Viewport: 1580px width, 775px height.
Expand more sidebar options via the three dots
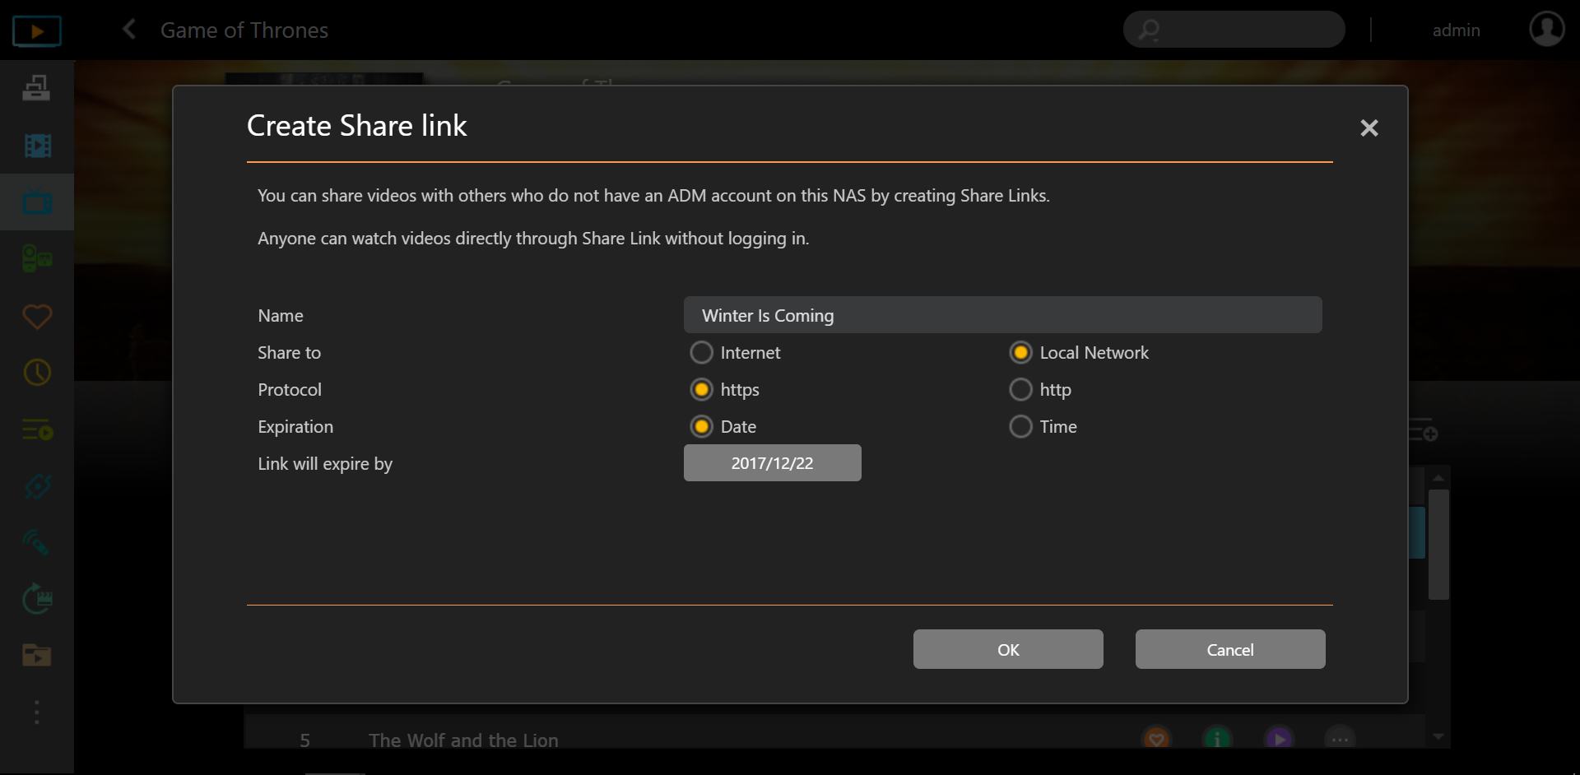coord(37,712)
